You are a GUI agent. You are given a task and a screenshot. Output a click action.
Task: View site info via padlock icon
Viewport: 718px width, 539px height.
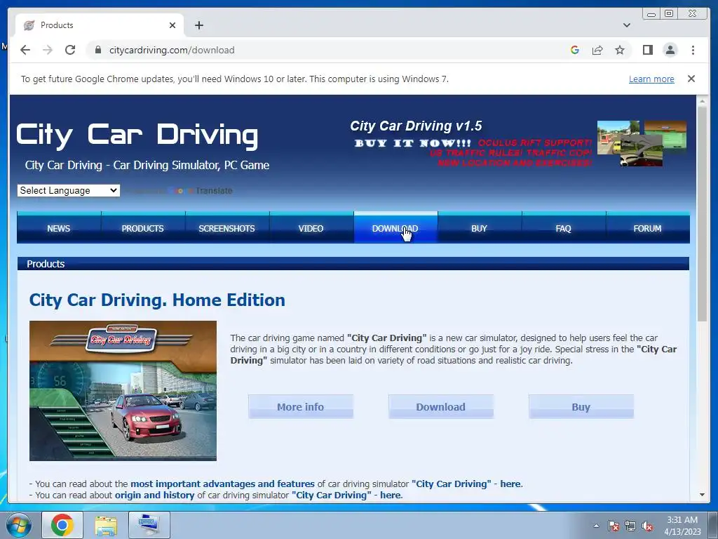97,50
